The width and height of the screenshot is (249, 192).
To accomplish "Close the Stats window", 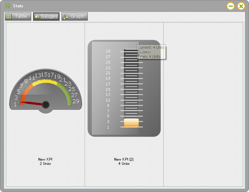I will pos(241,6).
